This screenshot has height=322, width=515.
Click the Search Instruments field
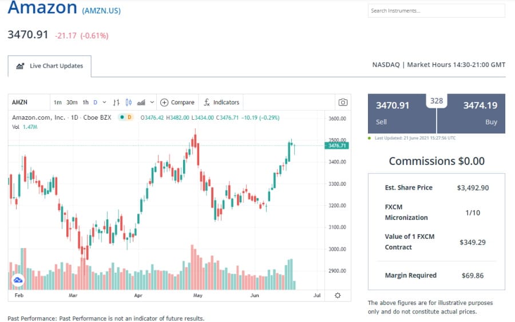[x=436, y=11]
